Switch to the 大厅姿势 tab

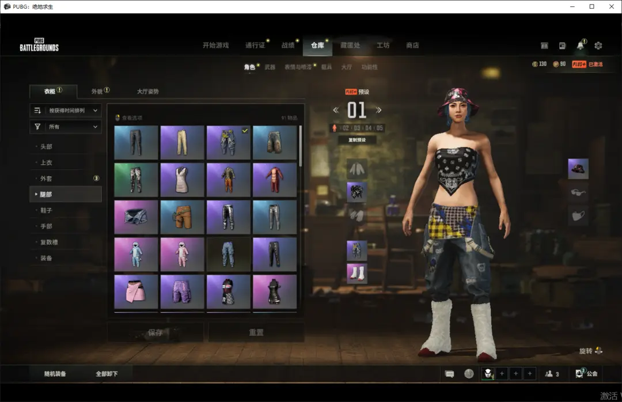(147, 91)
